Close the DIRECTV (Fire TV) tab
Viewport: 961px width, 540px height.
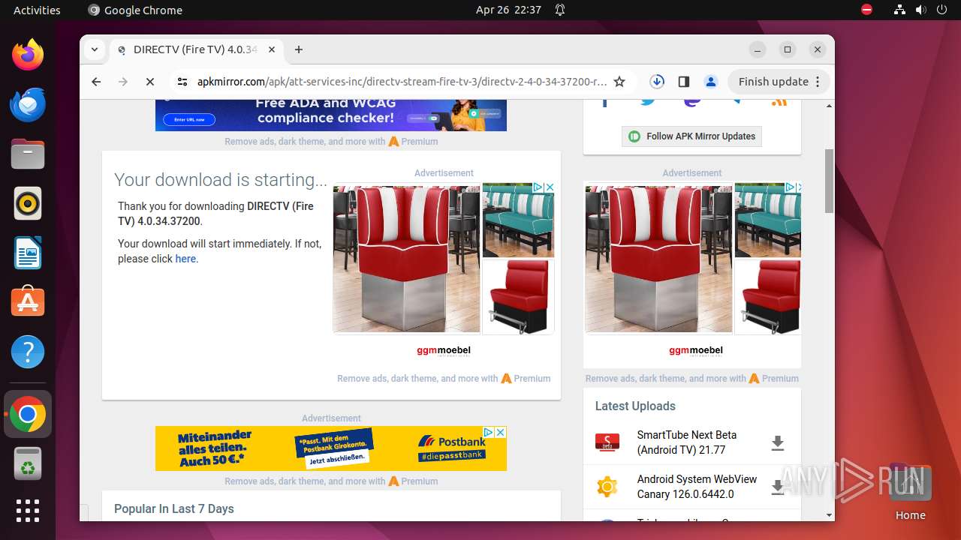point(272,49)
